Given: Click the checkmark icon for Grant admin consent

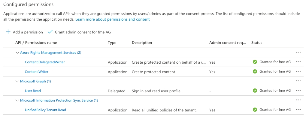Looking at the screenshot, I should (x=50, y=32).
